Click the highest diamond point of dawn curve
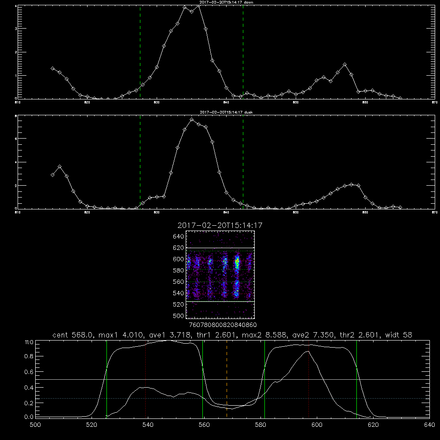The height and width of the screenshot is (440, 440). click(198, 6)
